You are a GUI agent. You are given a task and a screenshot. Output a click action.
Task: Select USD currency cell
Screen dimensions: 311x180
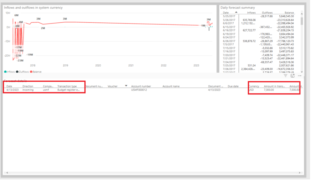tap(251, 90)
